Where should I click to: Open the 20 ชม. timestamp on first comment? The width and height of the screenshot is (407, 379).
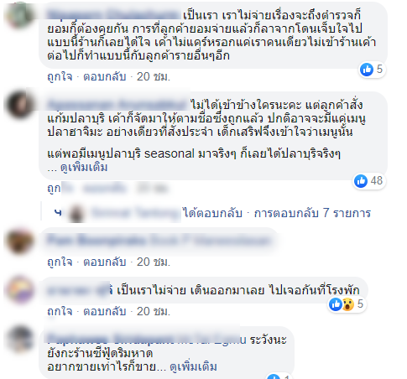point(154,76)
